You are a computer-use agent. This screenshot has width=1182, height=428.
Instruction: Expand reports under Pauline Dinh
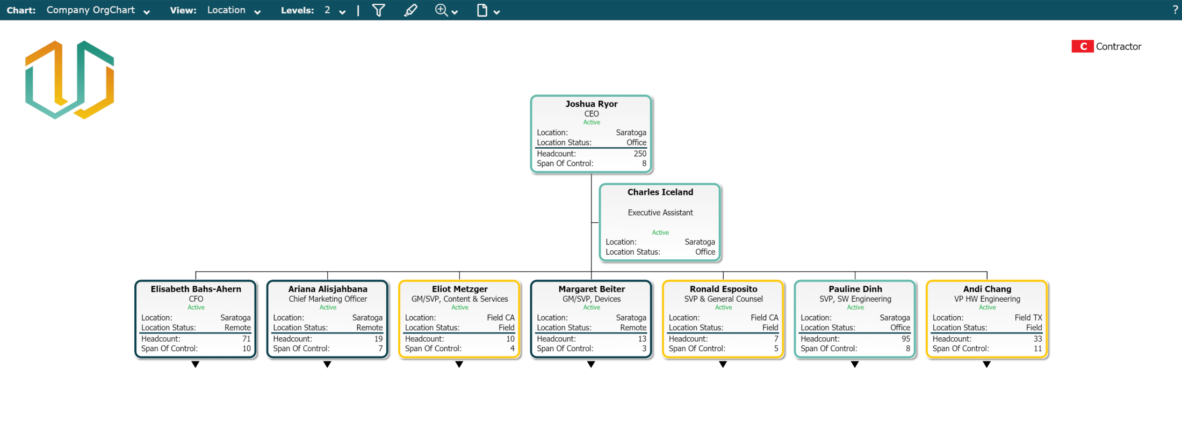pyautogui.click(x=855, y=365)
